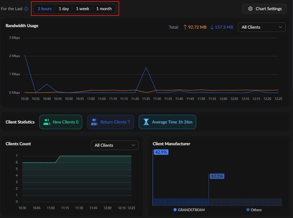Click the 157.3 MB download total
The height and width of the screenshot is (218, 293).
[224, 27]
